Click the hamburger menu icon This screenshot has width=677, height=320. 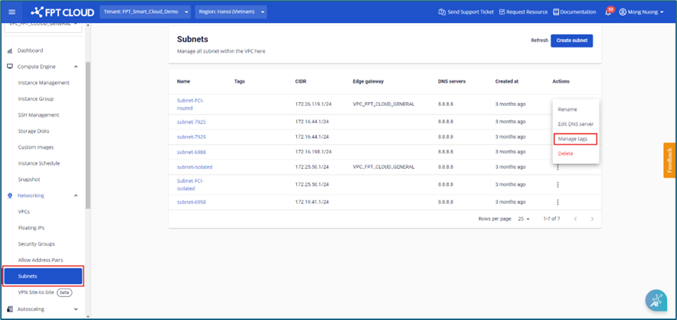[x=11, y=12]
